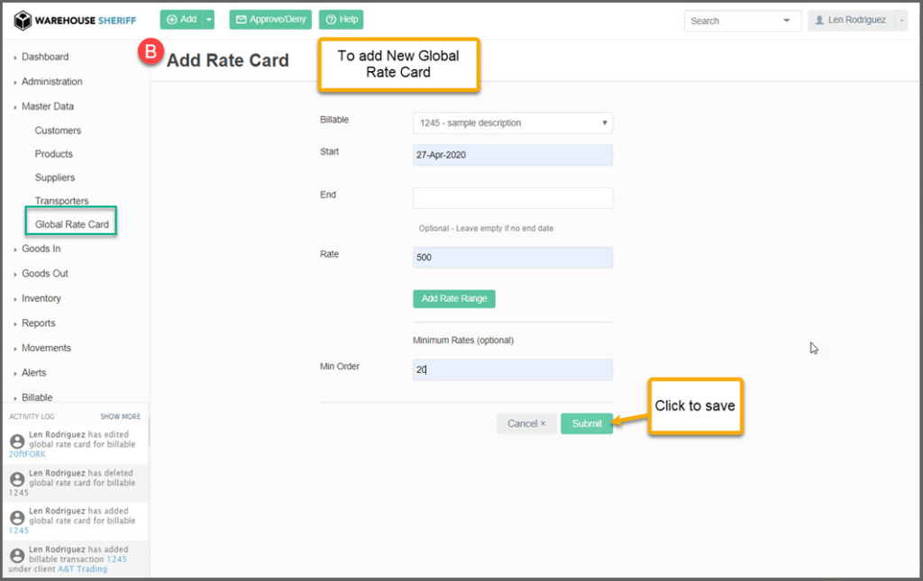Open the Approve/Deny page
Image resolution: width=923 pixels, height=581 pixels.
click(271, 20)
